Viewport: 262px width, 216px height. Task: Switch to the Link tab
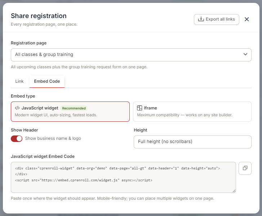(19, 81)
